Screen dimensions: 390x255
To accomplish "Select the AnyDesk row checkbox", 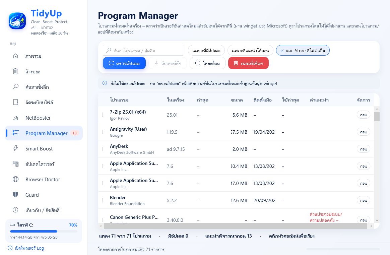I will coord(103,149).
